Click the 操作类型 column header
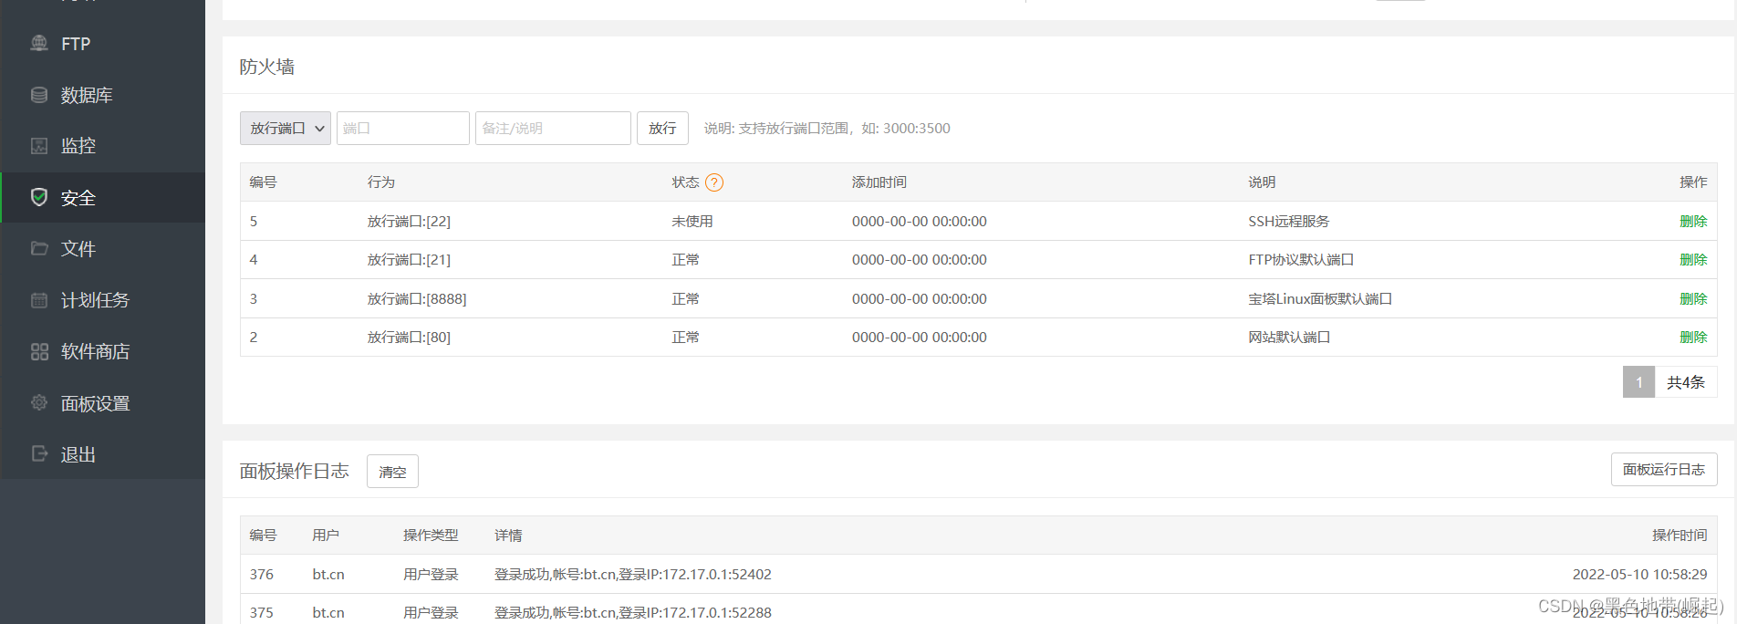This screenshot has height=624, width=1737. pos(431,536)
